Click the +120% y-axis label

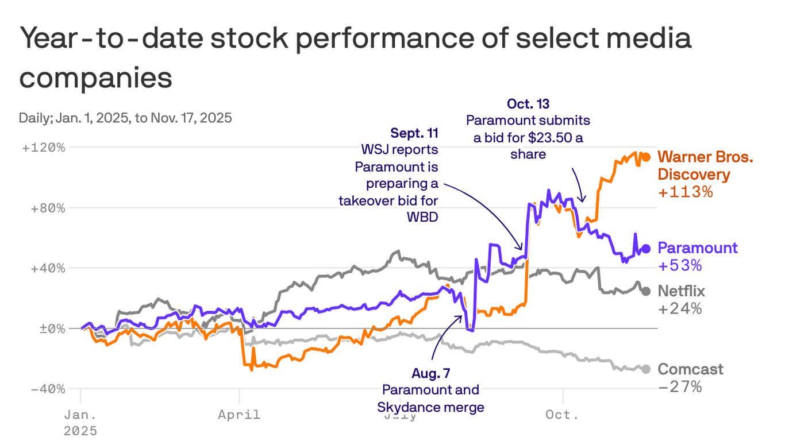pos(44,148)
